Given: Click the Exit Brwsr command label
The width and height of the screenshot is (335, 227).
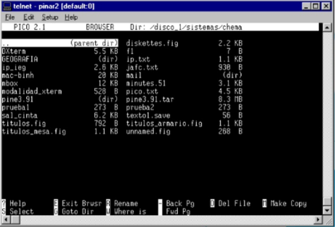Looking at the screenshot, I should click(x=82, y=204).
